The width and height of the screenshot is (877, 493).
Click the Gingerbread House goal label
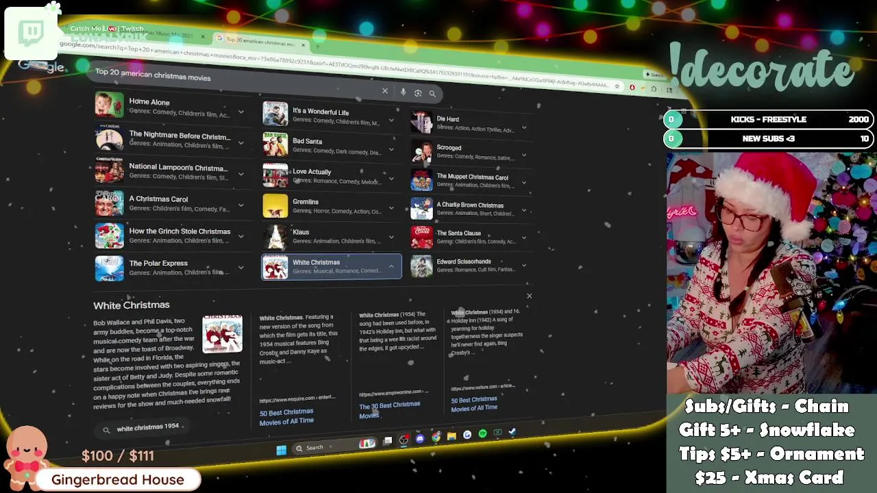[x=118, y=479]
